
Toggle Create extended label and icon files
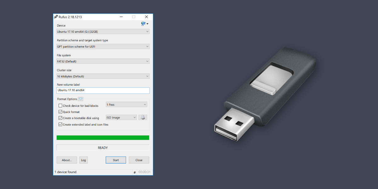pos(60,124)
